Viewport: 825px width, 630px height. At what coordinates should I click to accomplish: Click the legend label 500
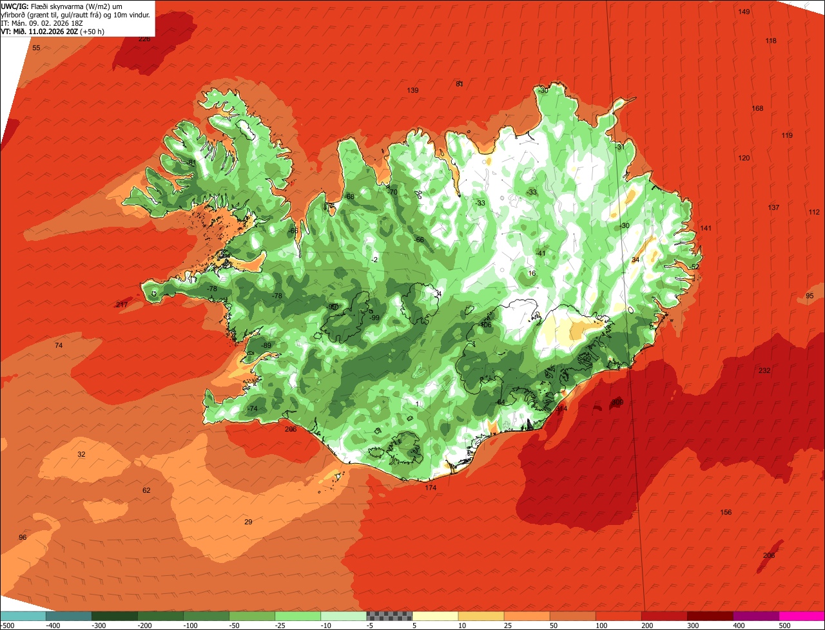tap(784, 625)
